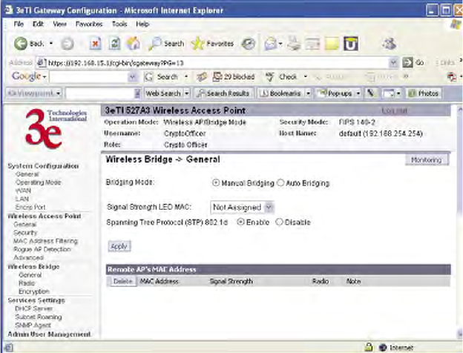Click the Forward arrow icon
This screenshot has height=353, width=463.
pos(67,44)
